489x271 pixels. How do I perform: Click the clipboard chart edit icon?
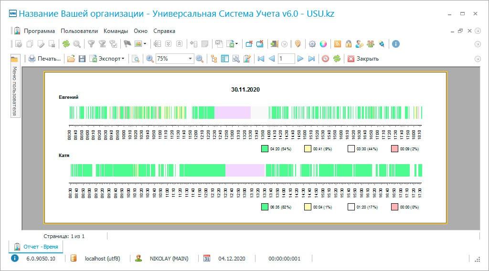247,59
